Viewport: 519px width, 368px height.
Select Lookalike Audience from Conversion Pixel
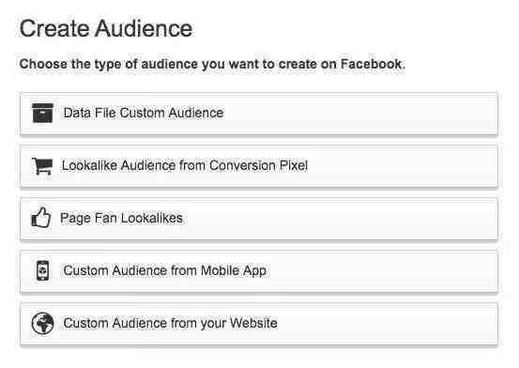[x=259, y=166]
